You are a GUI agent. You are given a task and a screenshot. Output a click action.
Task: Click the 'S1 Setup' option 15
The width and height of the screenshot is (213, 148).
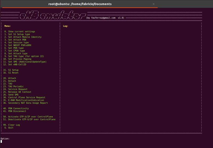click(x=11, y=70)
